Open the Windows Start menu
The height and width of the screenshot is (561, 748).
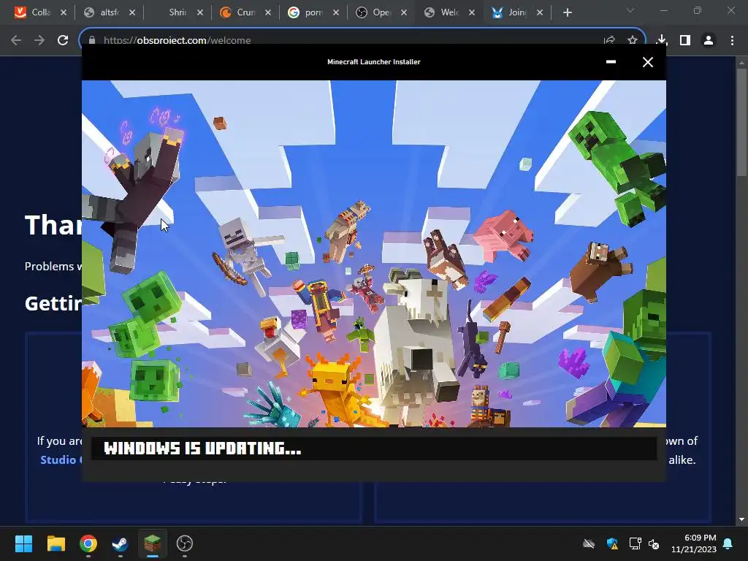(23, 543)
